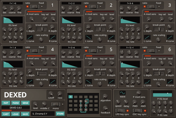Click the reso knob
The image size is (176, 118).
pos(60,94)
